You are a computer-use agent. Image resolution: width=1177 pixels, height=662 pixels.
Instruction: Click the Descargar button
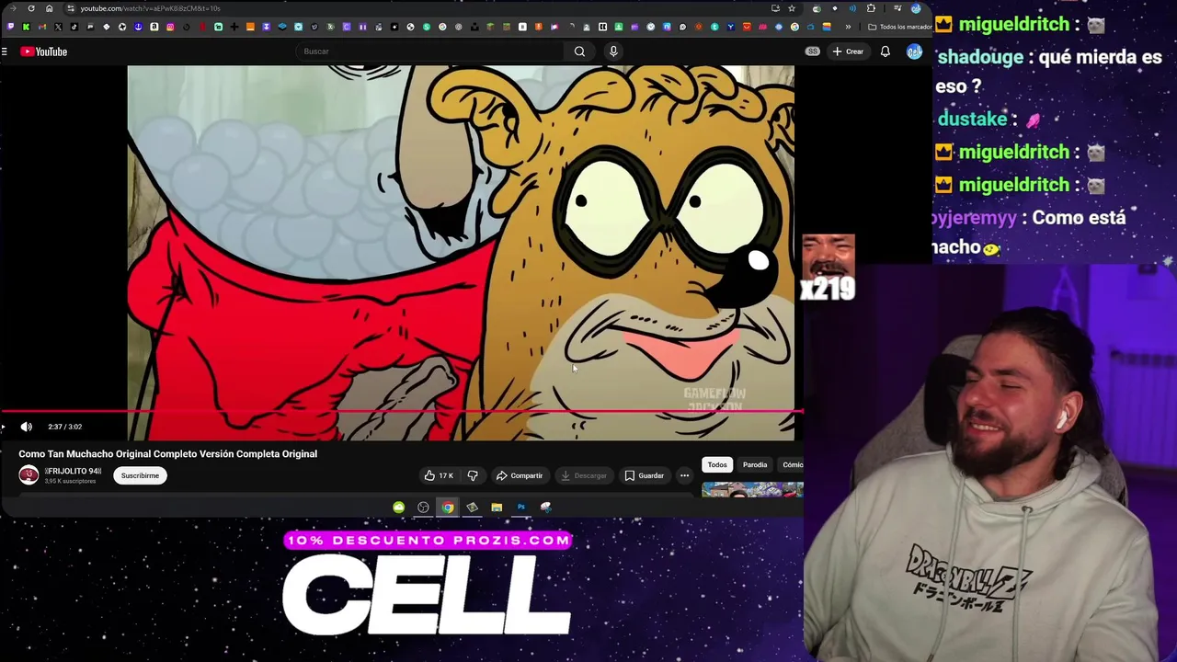[x=584, y=475]
